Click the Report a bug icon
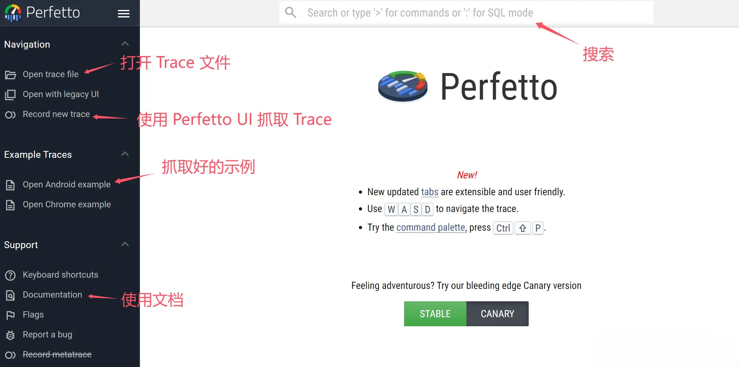739x367 pixels. click(10, 335)
